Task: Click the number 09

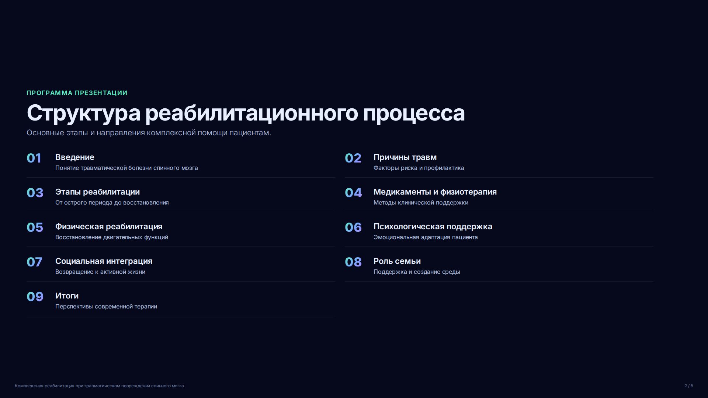Action: [35, 297]
